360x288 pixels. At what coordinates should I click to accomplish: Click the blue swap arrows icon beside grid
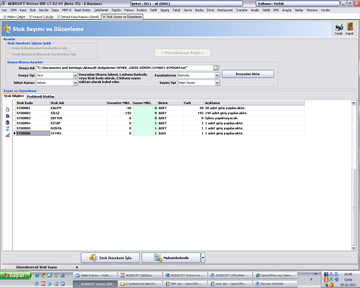click(x=8, y=129)
